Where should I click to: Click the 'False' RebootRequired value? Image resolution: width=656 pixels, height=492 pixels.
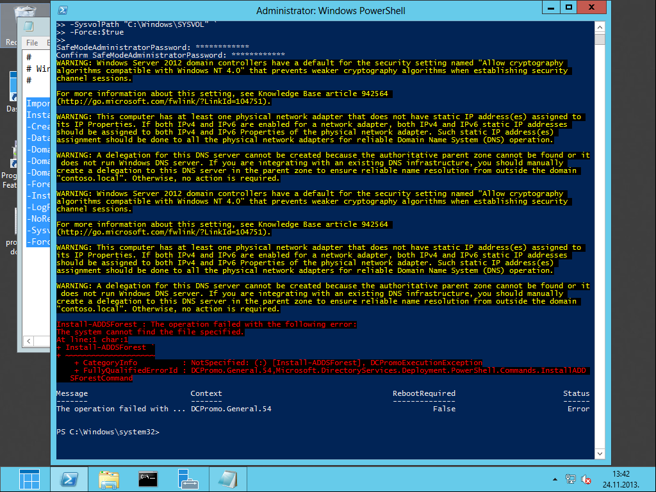coord(444,409)
